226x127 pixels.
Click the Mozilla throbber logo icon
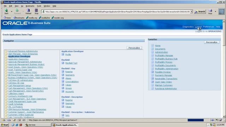coord(221,12)
